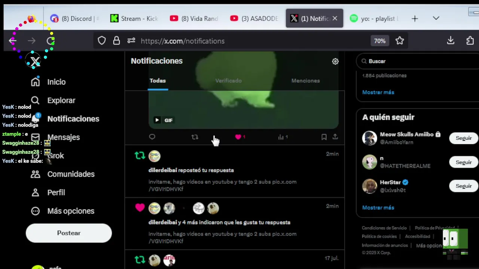Switch to the Verificado tab
479x269 pixels.
228,81
